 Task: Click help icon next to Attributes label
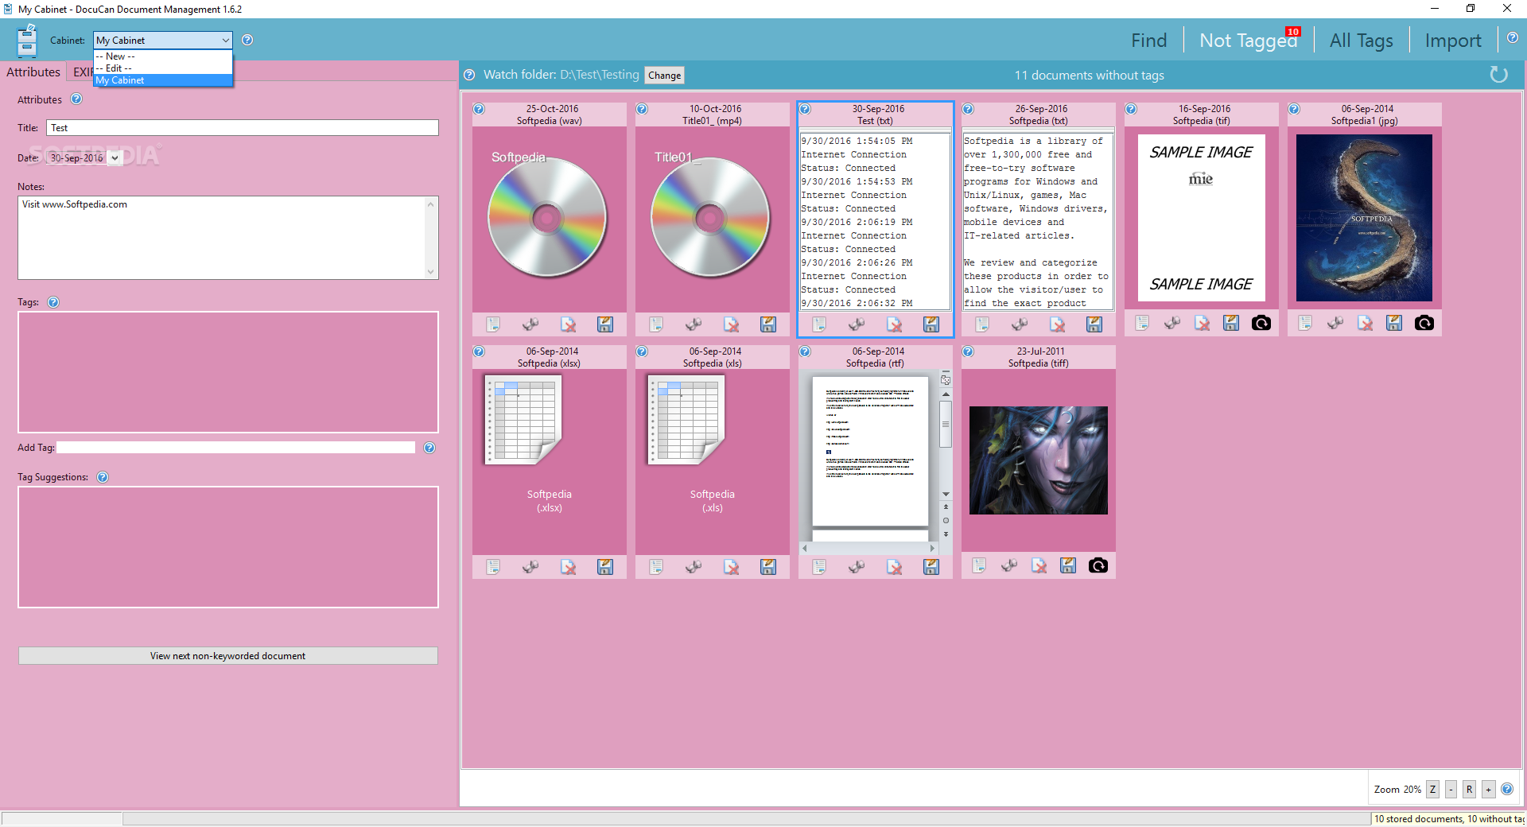[x=76, y=99]
